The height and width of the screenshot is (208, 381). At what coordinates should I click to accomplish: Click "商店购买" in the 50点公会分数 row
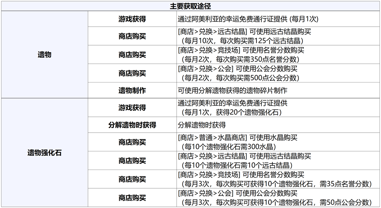click(132, 198)
